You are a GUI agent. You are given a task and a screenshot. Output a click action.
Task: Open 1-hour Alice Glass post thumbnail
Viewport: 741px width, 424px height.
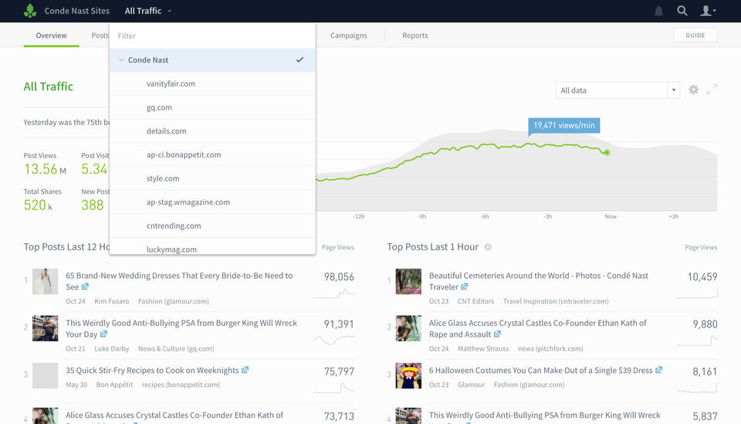coord(408,328)
